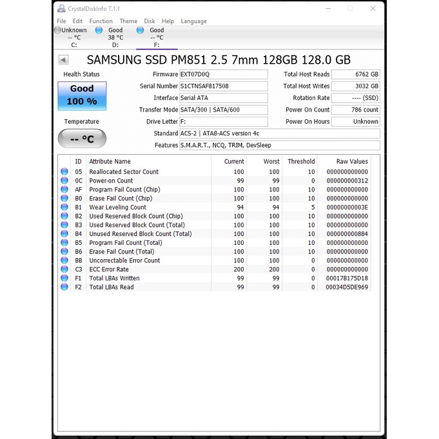Viewport: 439px width, 439px height.
Task: Click status icon for Erase Fail Count (Total)
Action: point(64,251)
